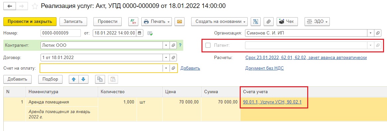Open Расчеты settings link Срок 23.01.2022
This screenshot has width=387, height=131.
306,58
